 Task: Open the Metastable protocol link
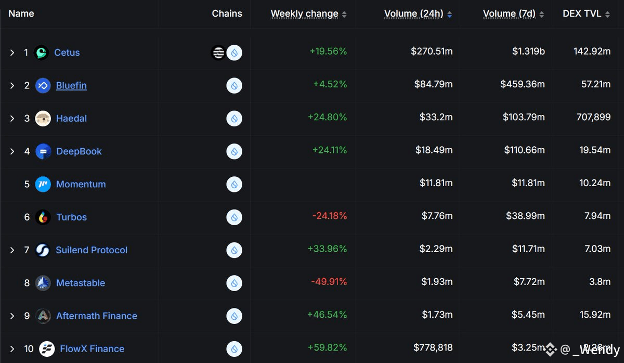[x=81, y=283]
